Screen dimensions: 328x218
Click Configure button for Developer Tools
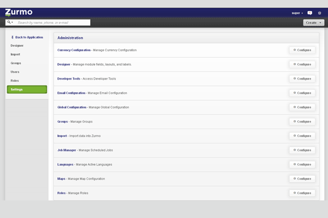[302, 78]
